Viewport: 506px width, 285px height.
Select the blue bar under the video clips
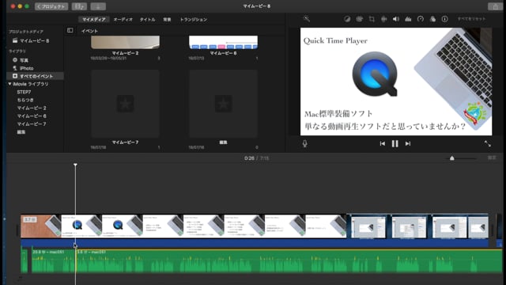point(255,243)
